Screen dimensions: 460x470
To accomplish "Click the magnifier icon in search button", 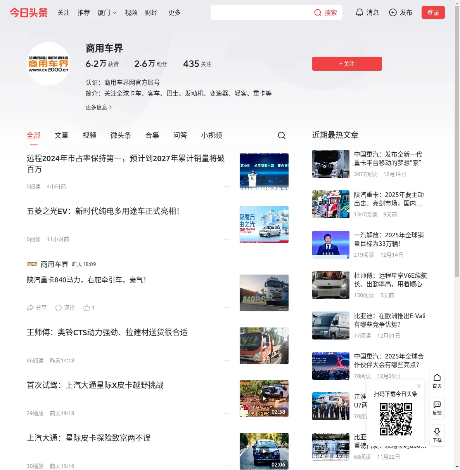I will click(318, 13).
